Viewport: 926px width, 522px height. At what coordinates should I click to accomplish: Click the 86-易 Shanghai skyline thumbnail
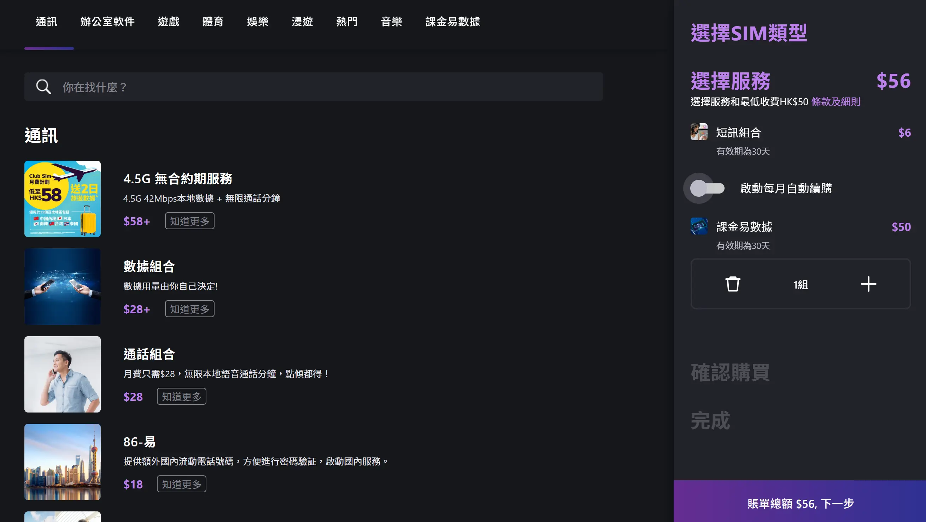pos(62,462)
